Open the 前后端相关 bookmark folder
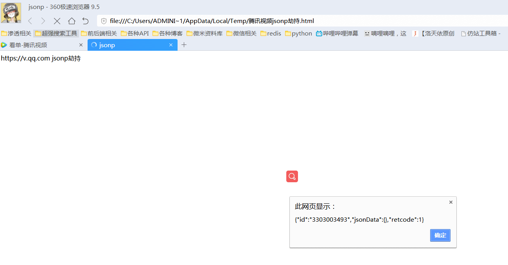This screenshot has width=508, height=265. (x=99, y=34)
